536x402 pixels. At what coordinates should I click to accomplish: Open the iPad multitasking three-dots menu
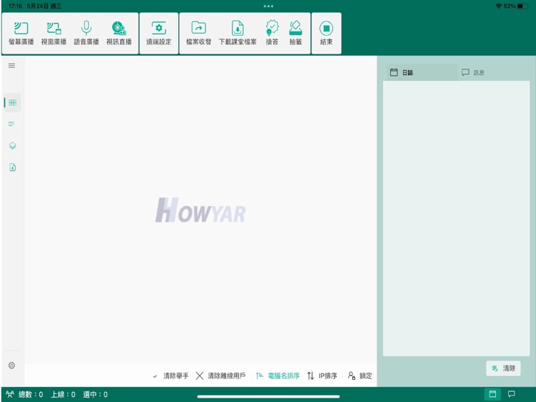[268, 6]
